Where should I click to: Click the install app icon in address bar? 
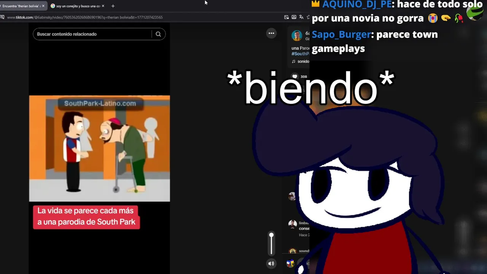click(294, 17)
